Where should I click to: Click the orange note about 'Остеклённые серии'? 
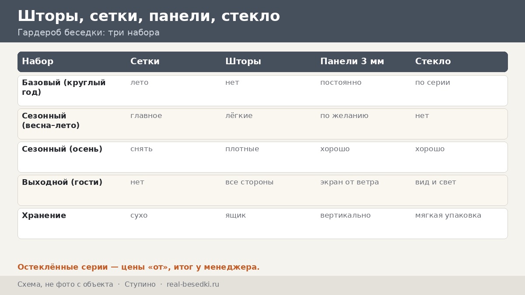[x=139, y=267]
